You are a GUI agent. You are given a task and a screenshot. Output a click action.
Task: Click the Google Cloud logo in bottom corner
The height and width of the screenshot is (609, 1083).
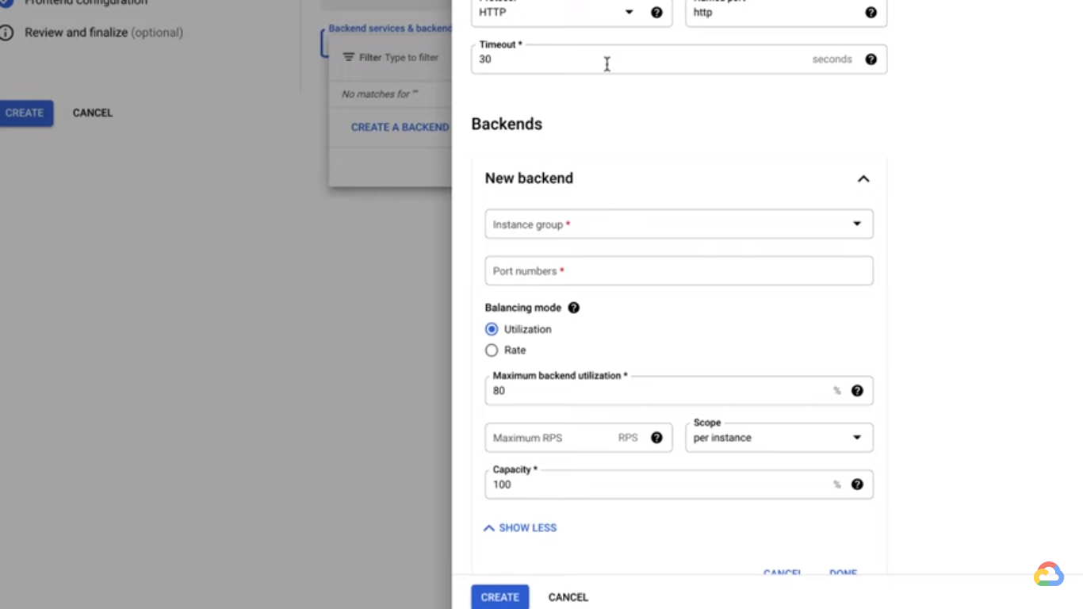click(1048, 574)
